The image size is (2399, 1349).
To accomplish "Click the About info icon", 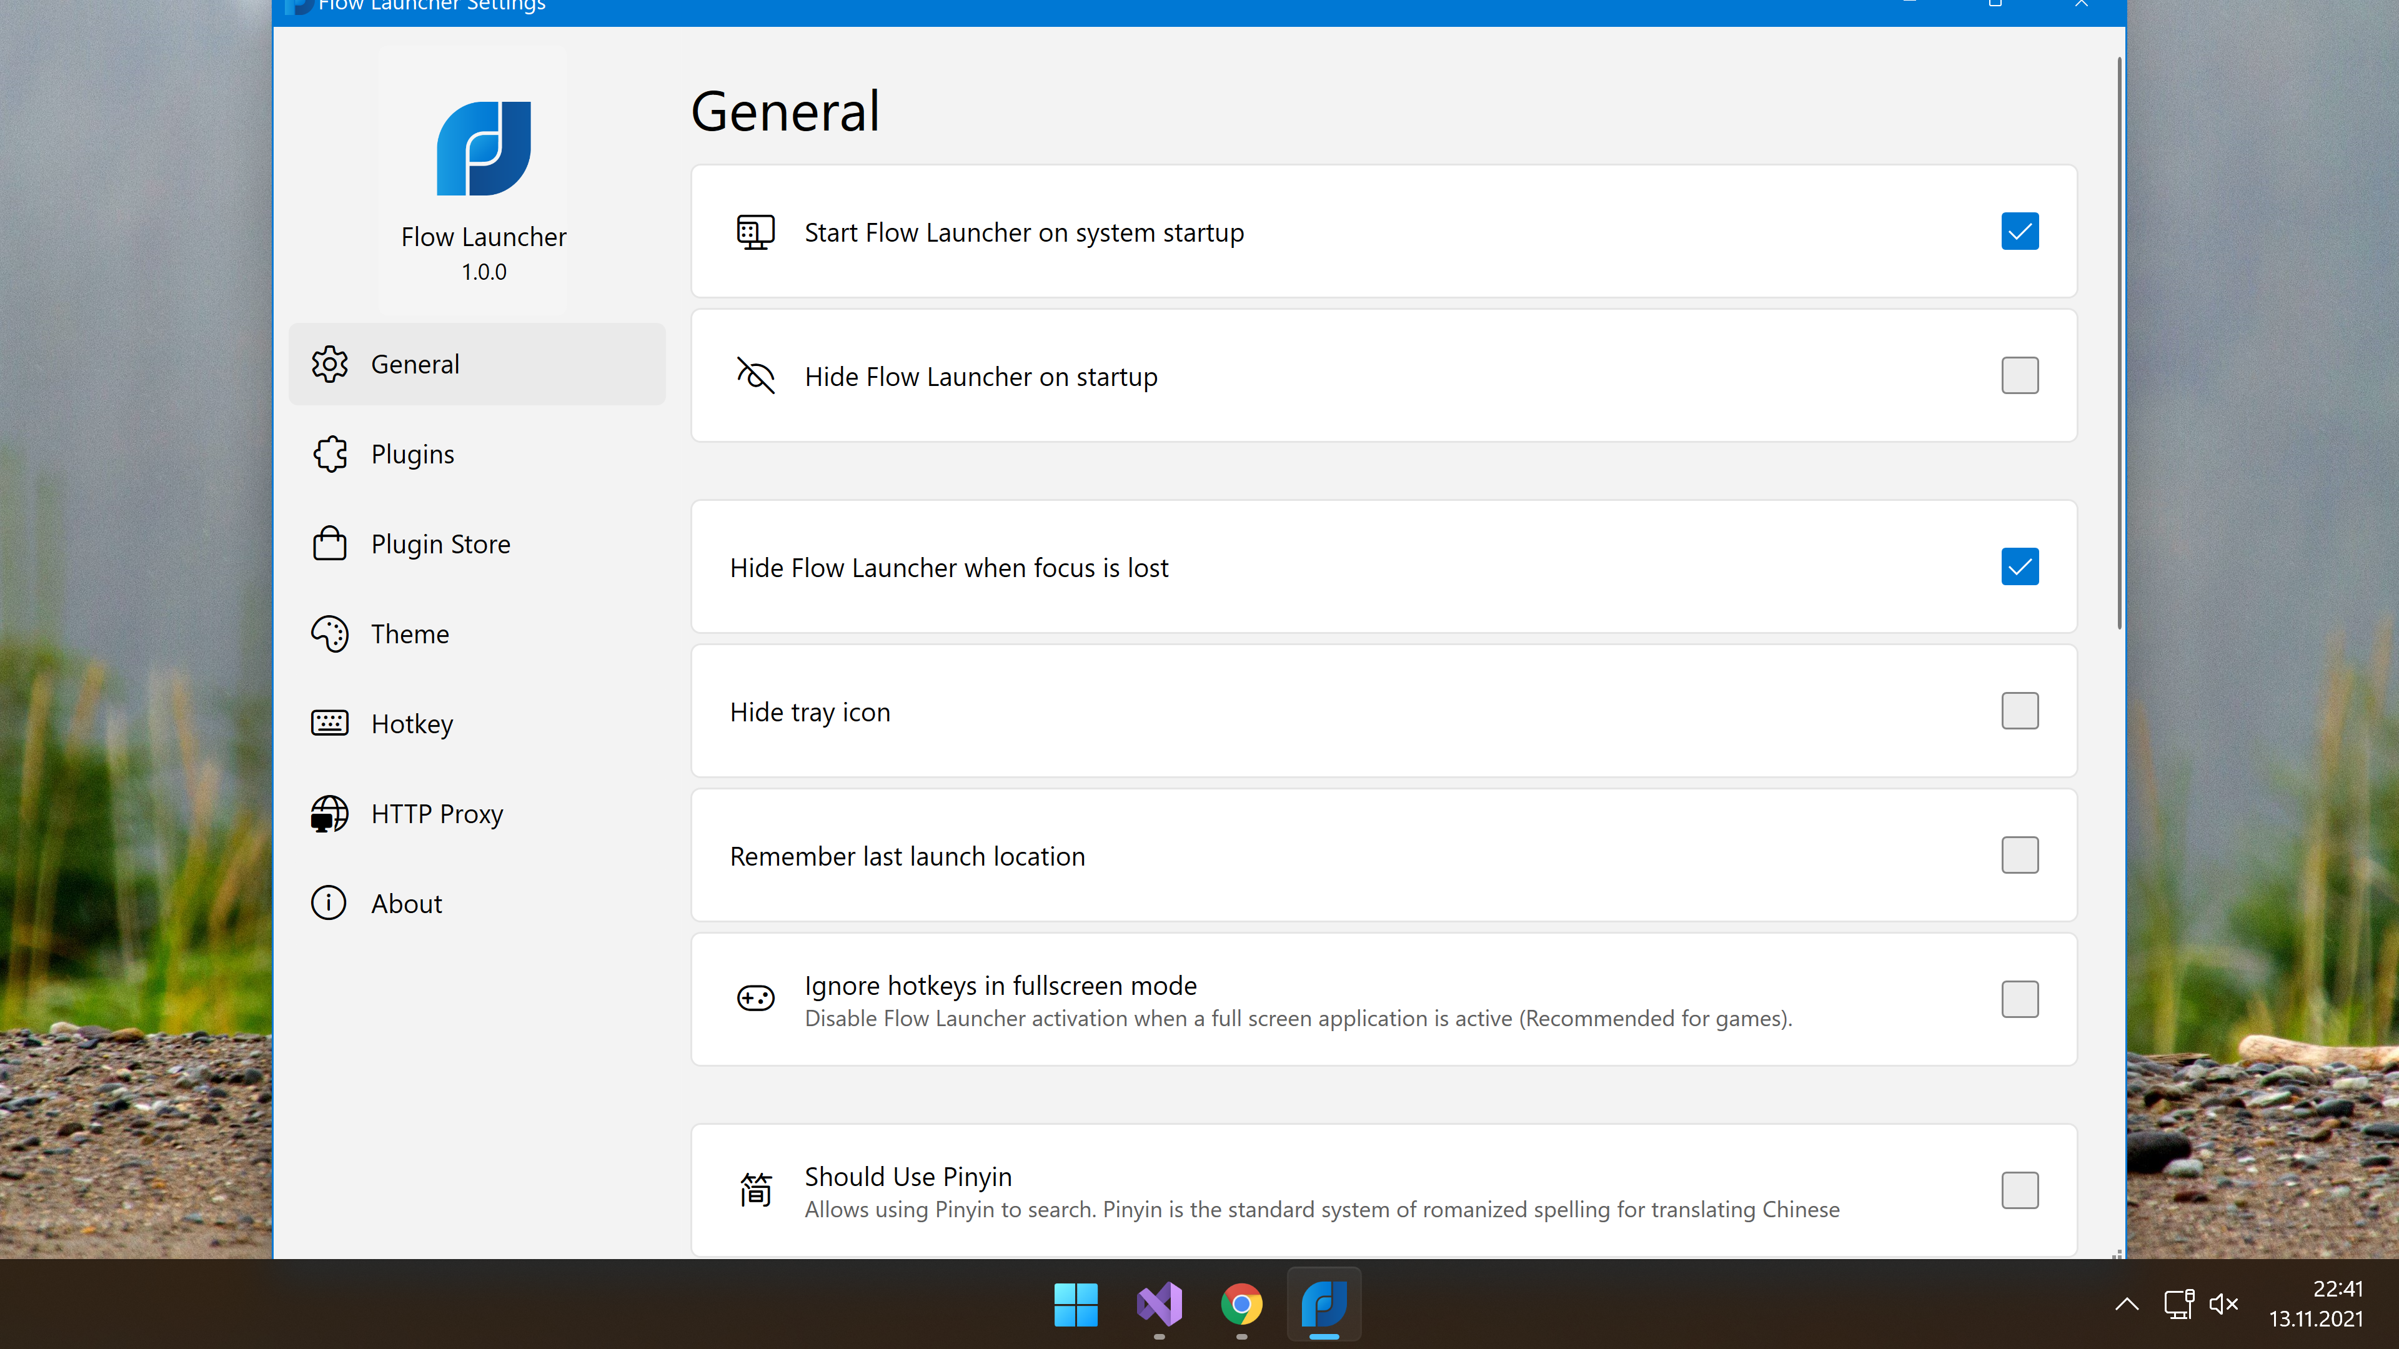I will click(x=329, y=903).
